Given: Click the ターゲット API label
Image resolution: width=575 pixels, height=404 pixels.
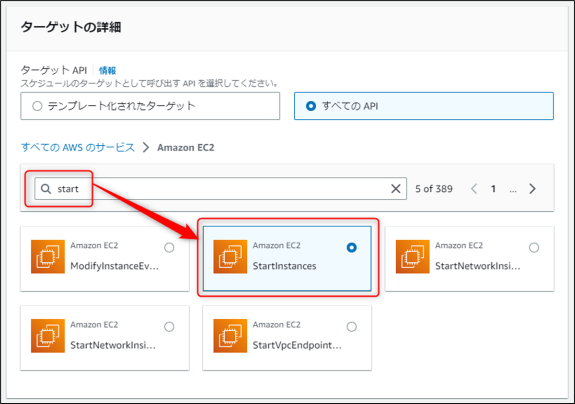Looking at the screenshot, I should (x=54, y=70).
